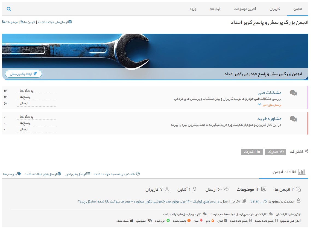Click stack icon beside bottom ارسال‌های خوانده نشده
Image resolution: width=313 pixels, height=231 pixels.
(x=59, y=174)
